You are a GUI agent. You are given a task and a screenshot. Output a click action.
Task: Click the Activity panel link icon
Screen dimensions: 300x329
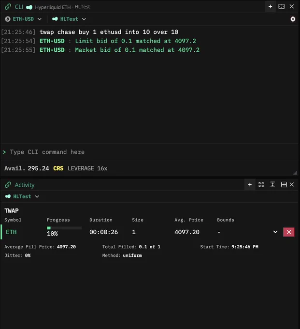click(x=8, y=185)
